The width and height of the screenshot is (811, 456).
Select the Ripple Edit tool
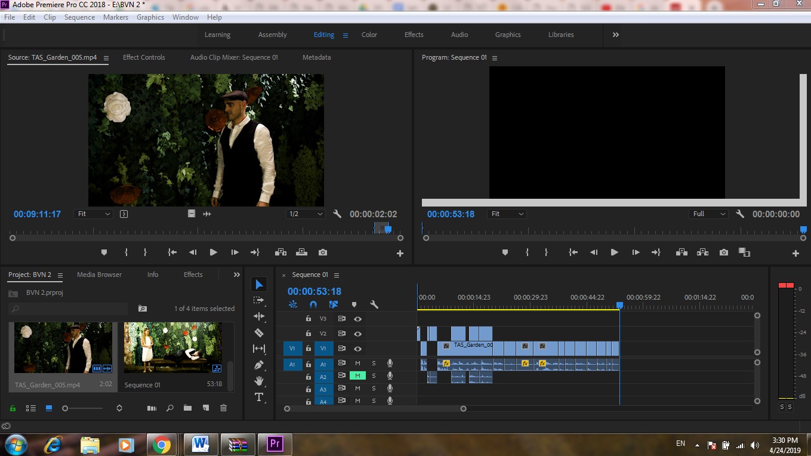[x=259, y=316]
